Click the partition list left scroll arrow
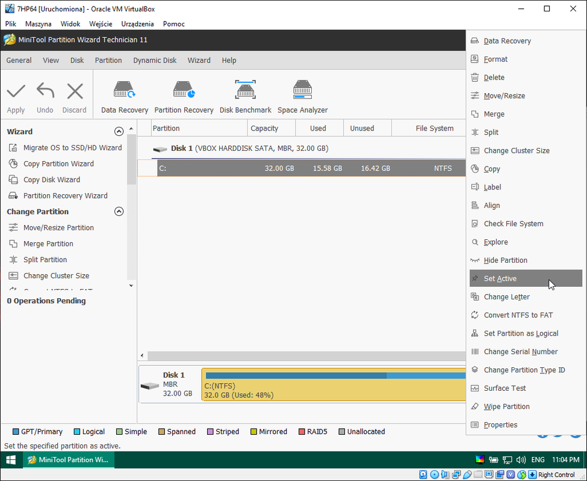 point(142,355)
